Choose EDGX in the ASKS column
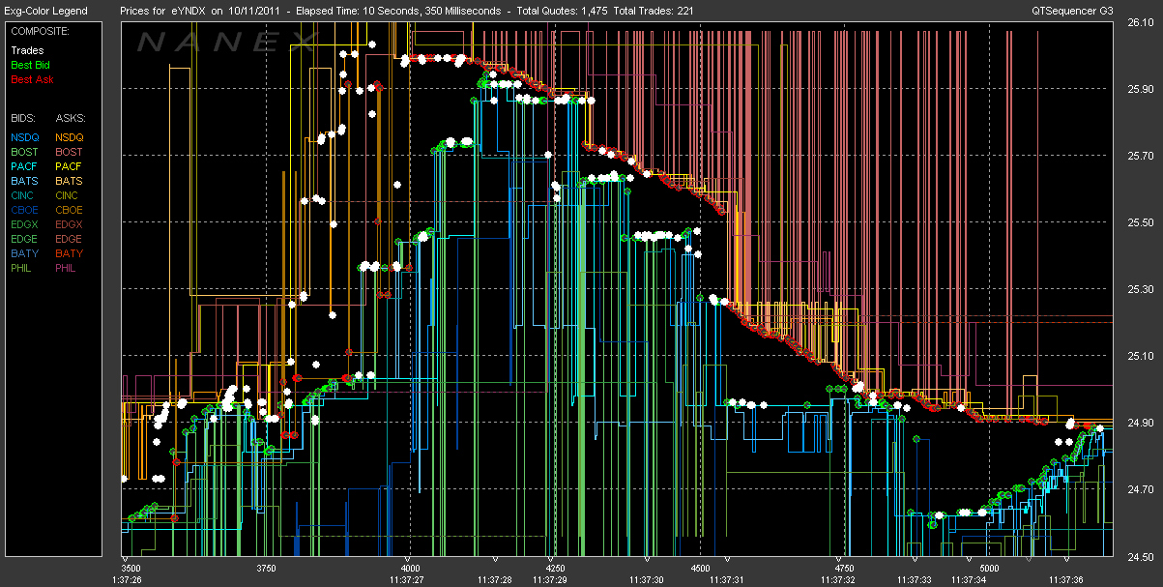Image resolution: width=1163 pixels, height=587 pixels. click(x=70, y=224)
